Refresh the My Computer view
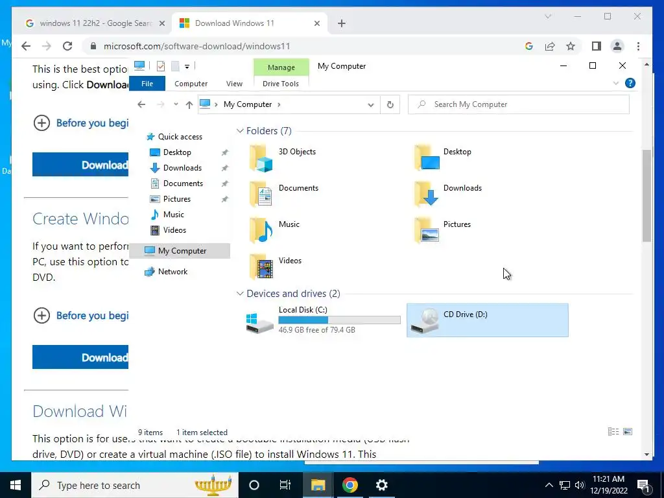Image resolution: width=664 pixels, height=498 pixels. coord(390,104)
